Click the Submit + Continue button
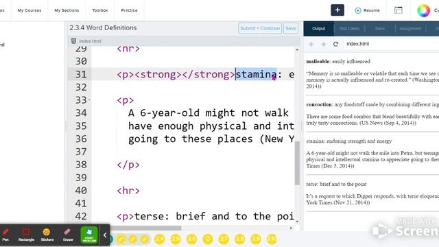 click(260, 28)
